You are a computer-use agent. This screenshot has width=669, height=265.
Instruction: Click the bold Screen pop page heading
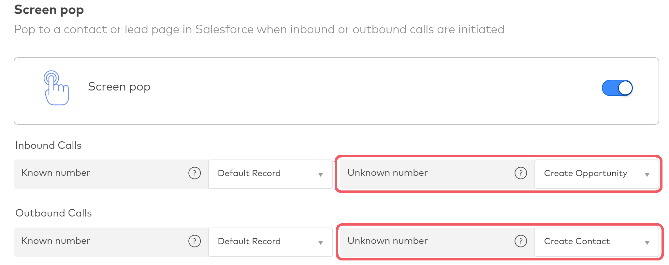(x=49, y=10)
